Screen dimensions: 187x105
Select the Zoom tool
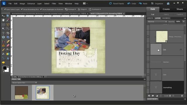(x=8, y=16)
